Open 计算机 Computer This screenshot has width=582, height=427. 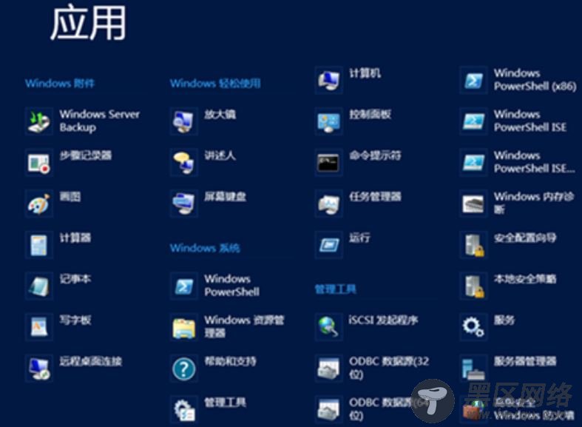pos(348,79)
